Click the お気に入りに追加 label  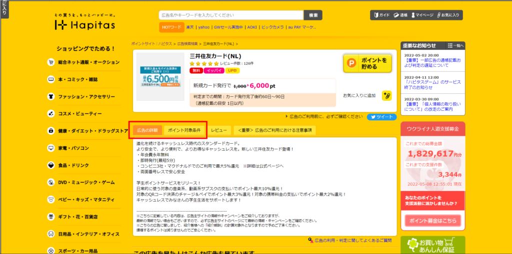(x=359, y=95)
